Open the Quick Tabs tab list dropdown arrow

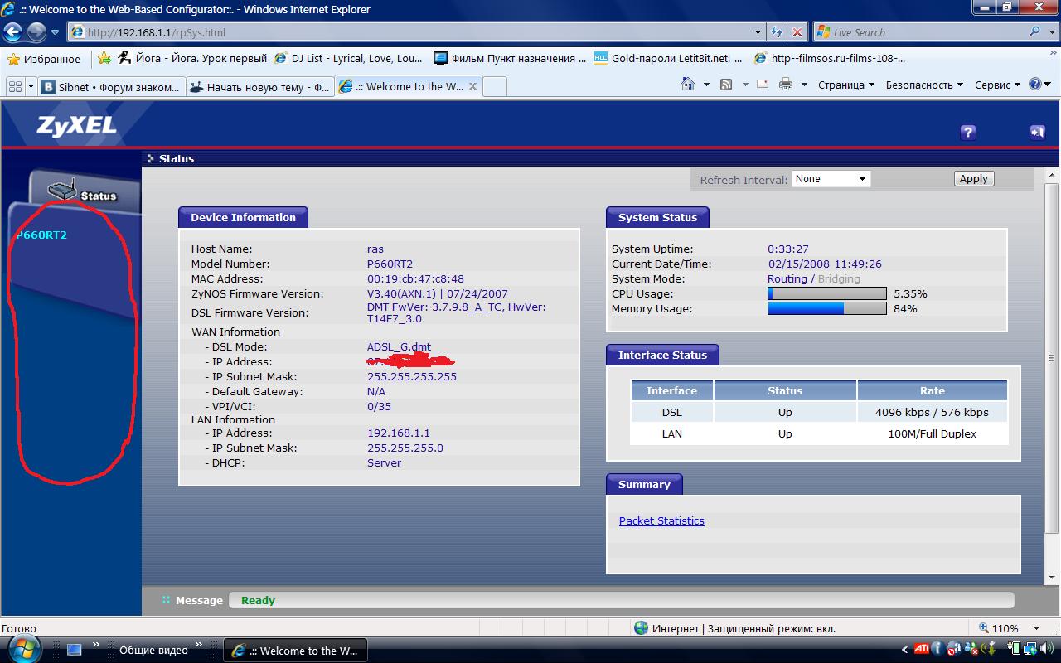(x=31, y=86)
